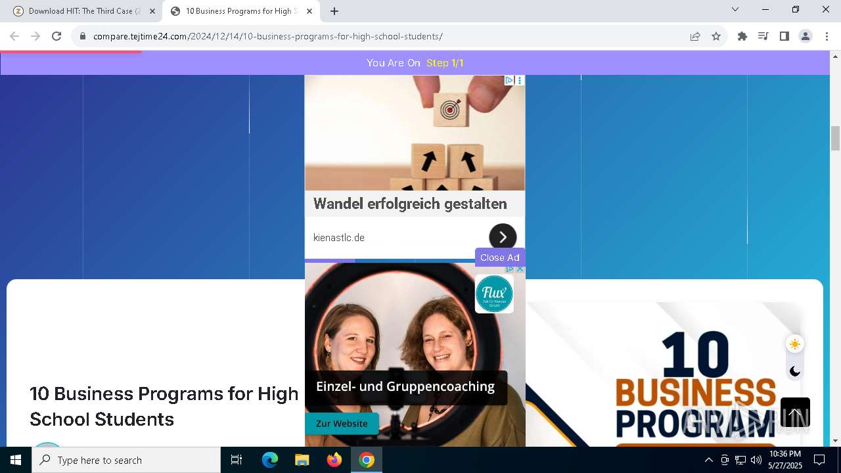Open the share page icon in address bar

coord(695,36)
